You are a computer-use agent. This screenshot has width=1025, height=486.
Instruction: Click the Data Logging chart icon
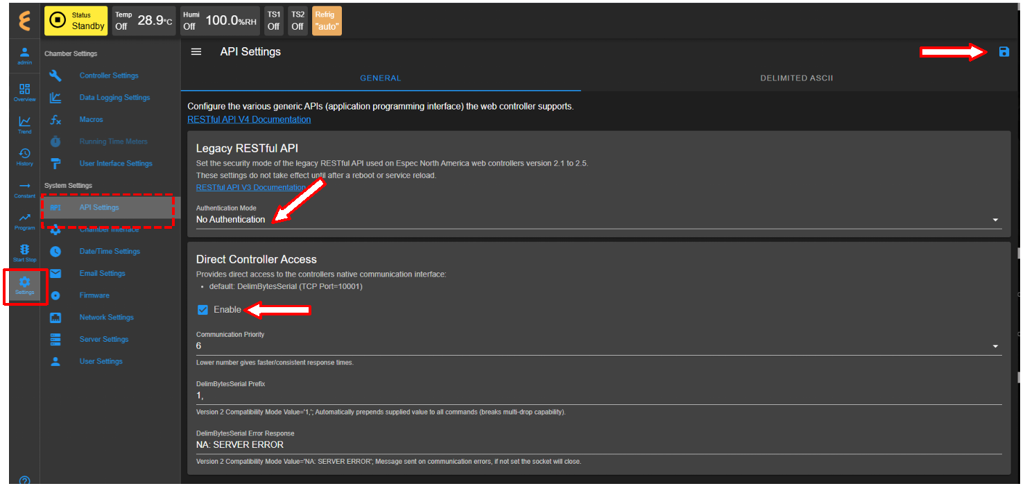(x=55, y=98)
